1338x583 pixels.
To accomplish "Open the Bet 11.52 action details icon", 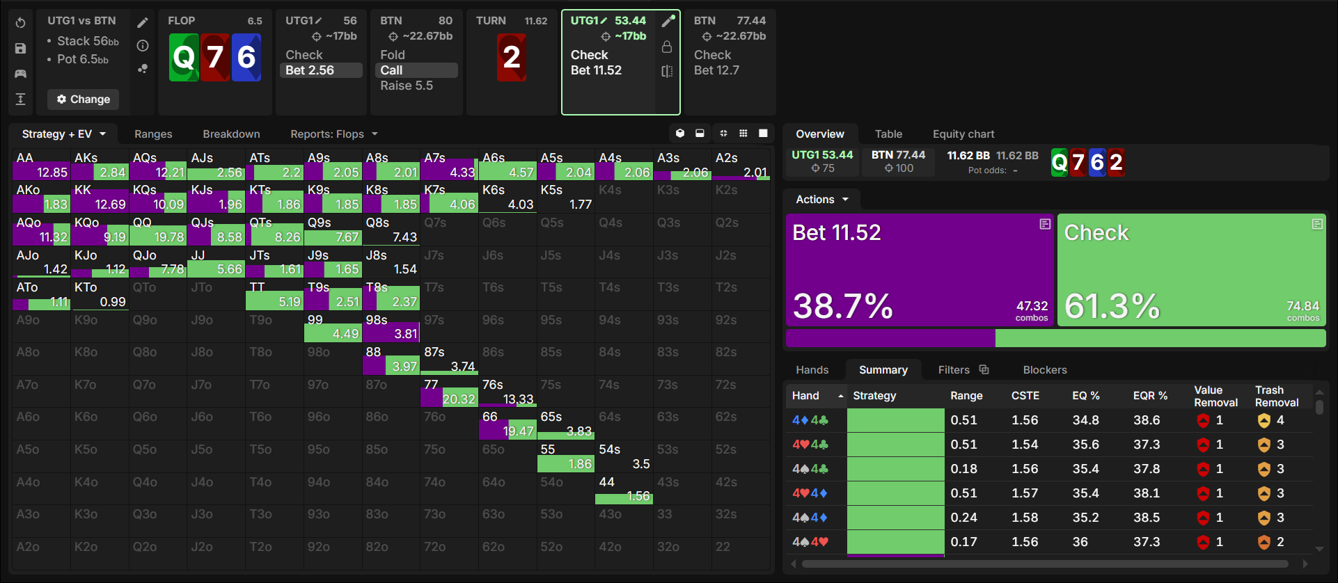I will (1045, 224).
